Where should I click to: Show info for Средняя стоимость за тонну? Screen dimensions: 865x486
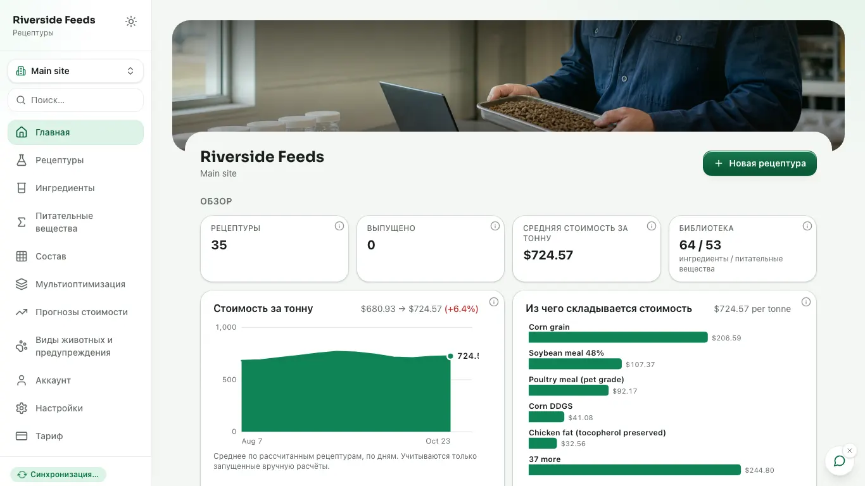click(x=651, y=226)
